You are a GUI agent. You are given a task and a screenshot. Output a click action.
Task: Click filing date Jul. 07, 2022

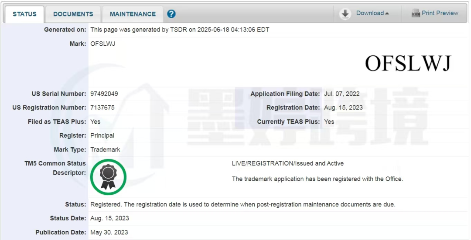[x=342, y=94]
